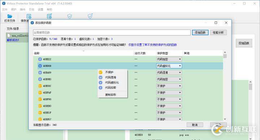Click the orange icon of row 40DE1F

click(x=40, y=113)
